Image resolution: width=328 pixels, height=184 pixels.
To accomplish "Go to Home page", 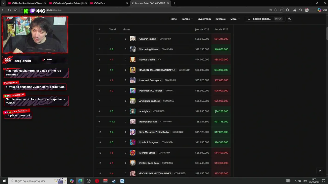I will (x=173, y=19).
